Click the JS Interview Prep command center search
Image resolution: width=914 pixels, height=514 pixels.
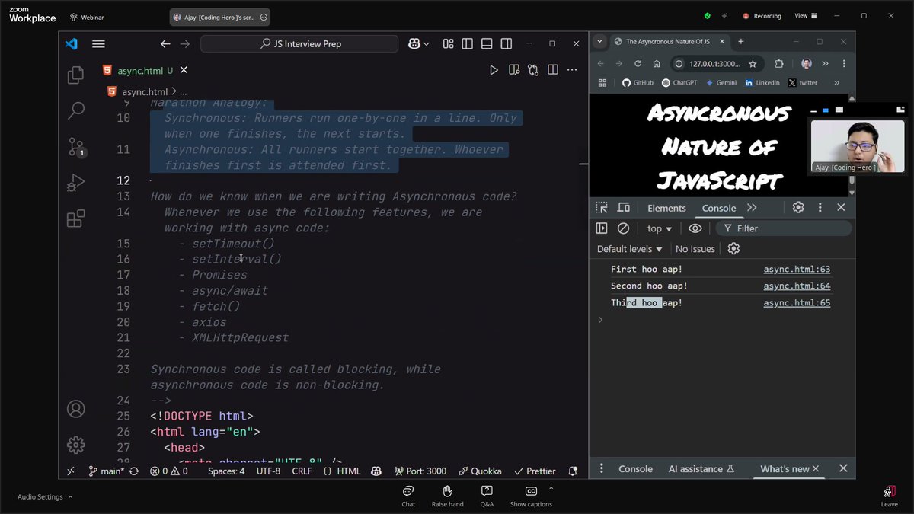[299, 44]
